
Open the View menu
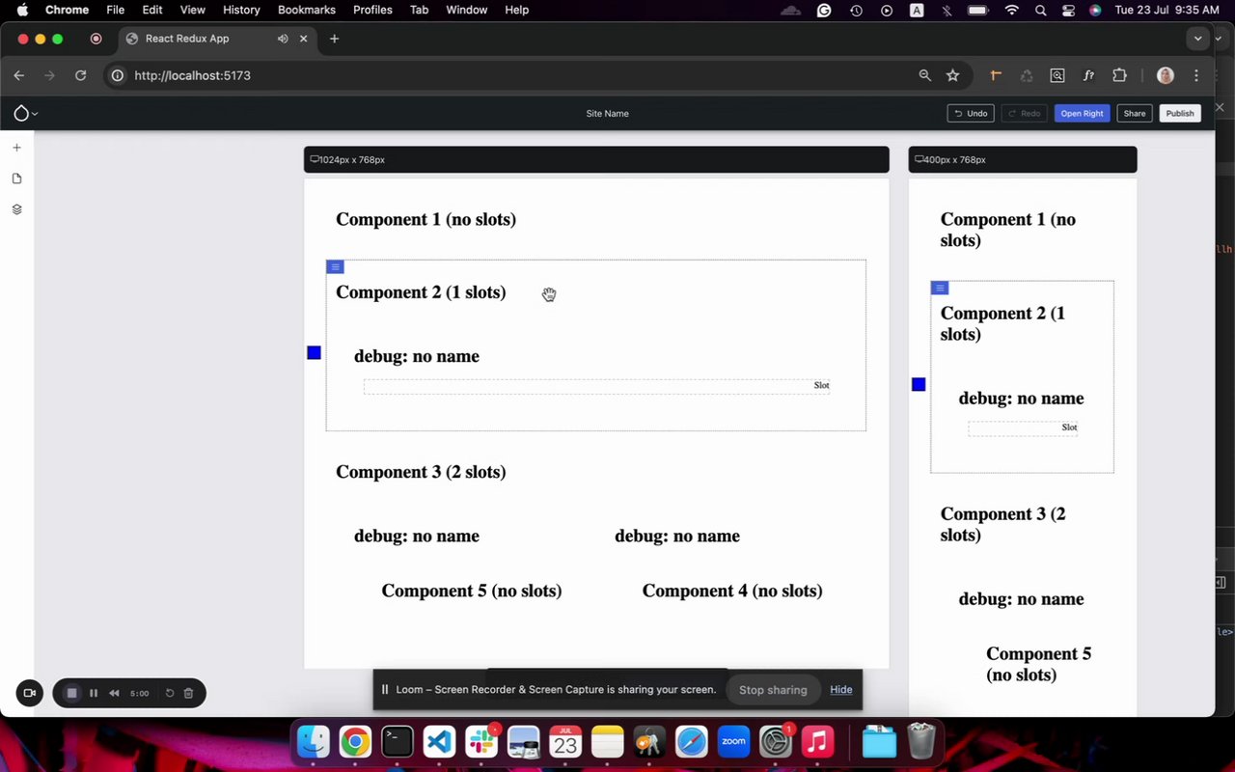click(193, 10)
